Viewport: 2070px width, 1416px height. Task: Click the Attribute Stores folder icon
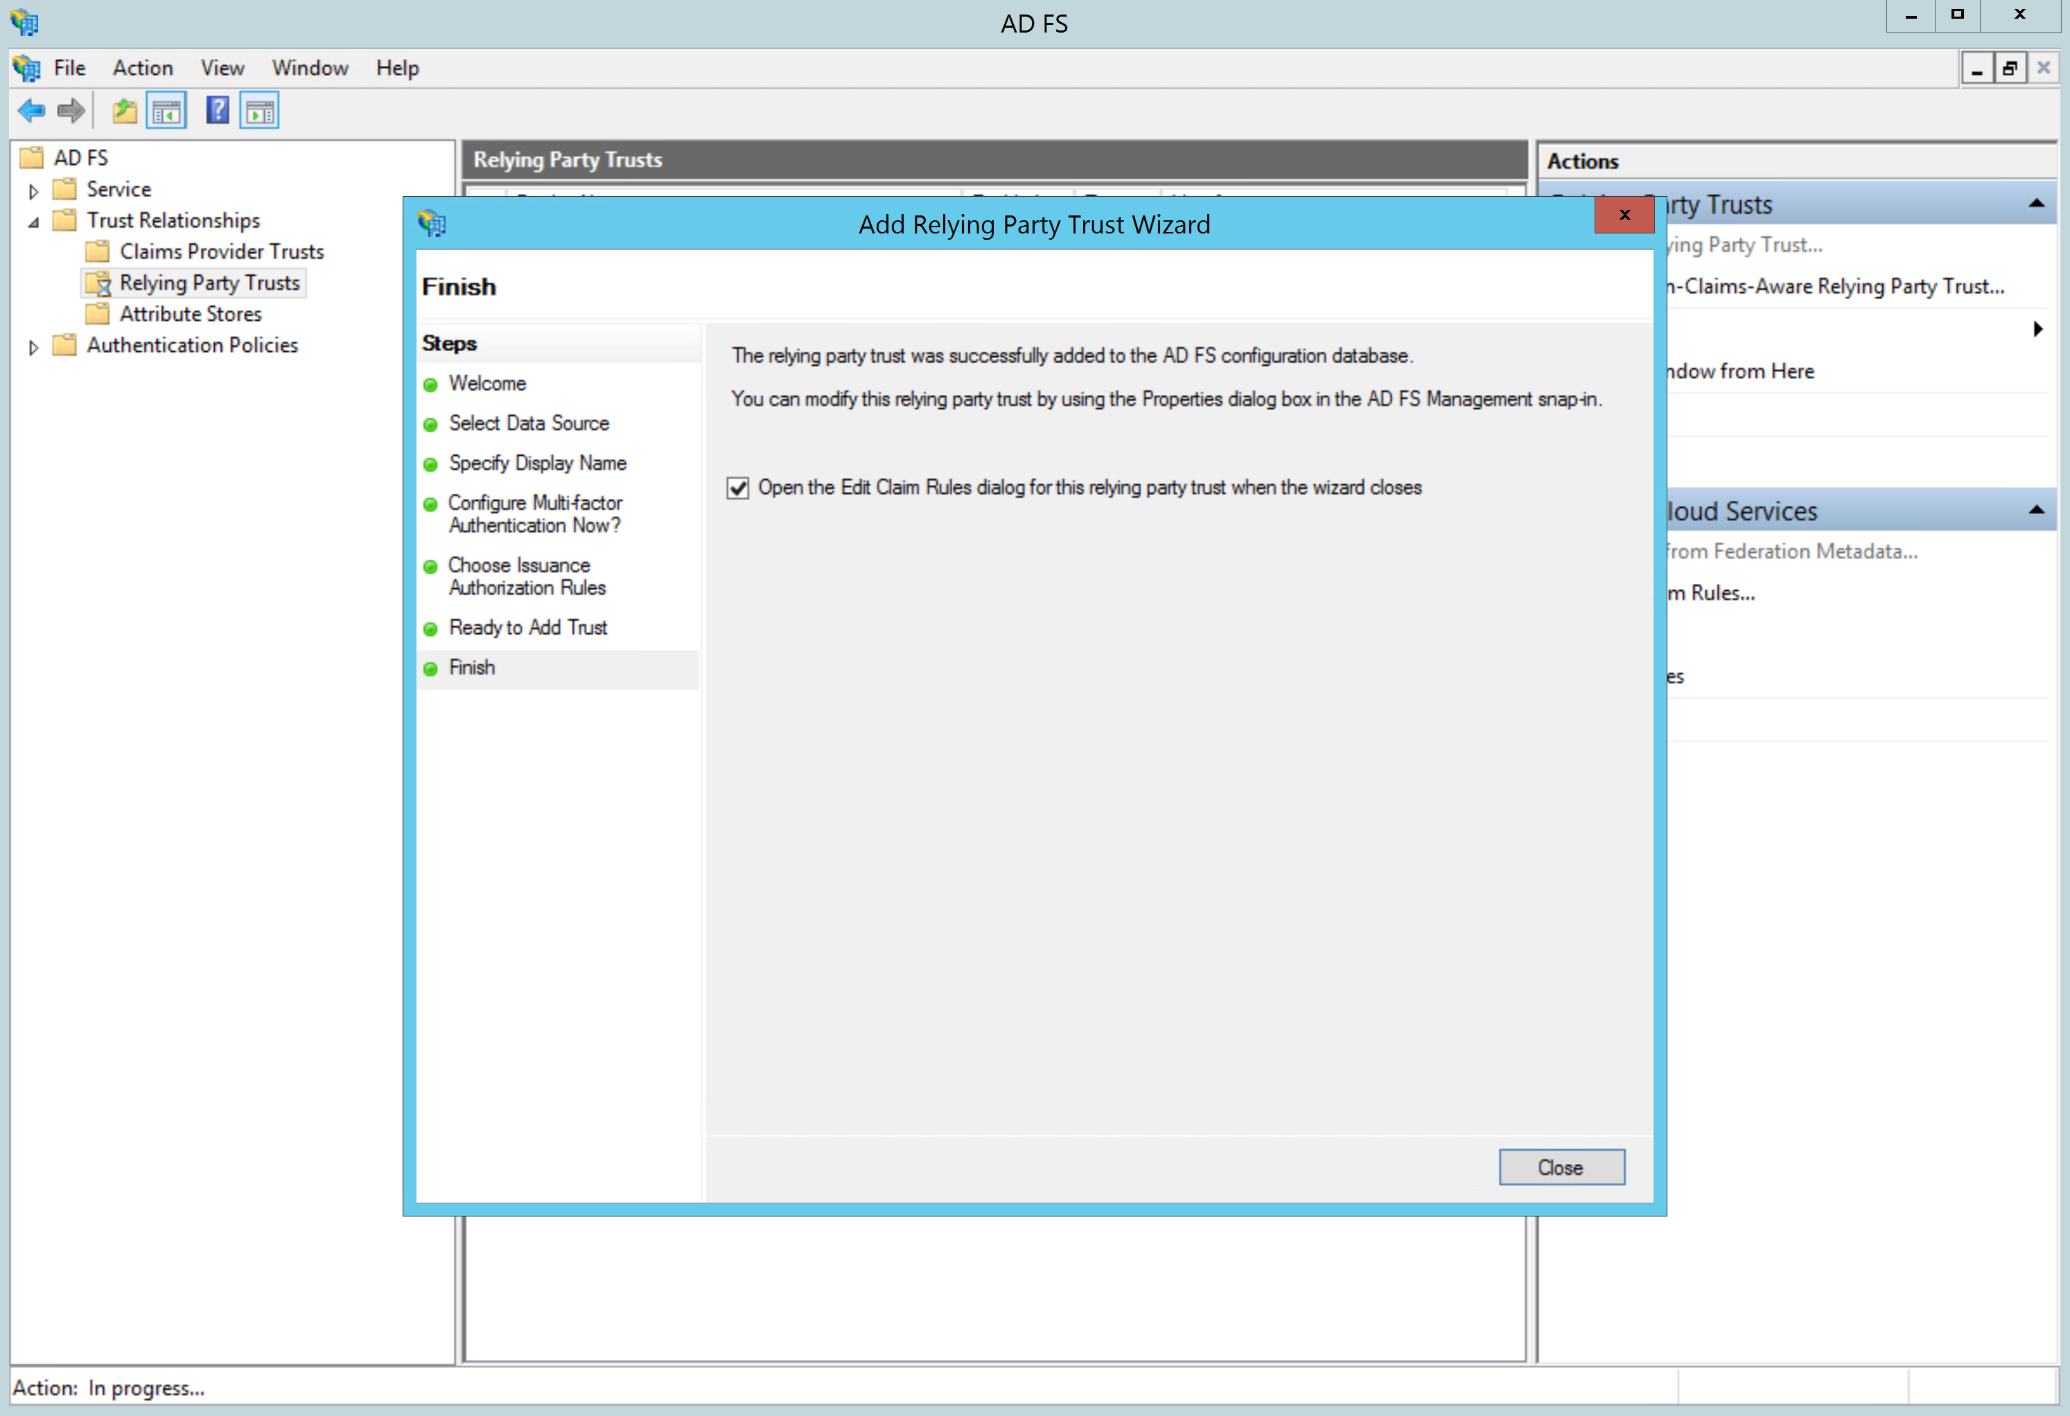tap(97, 314)
